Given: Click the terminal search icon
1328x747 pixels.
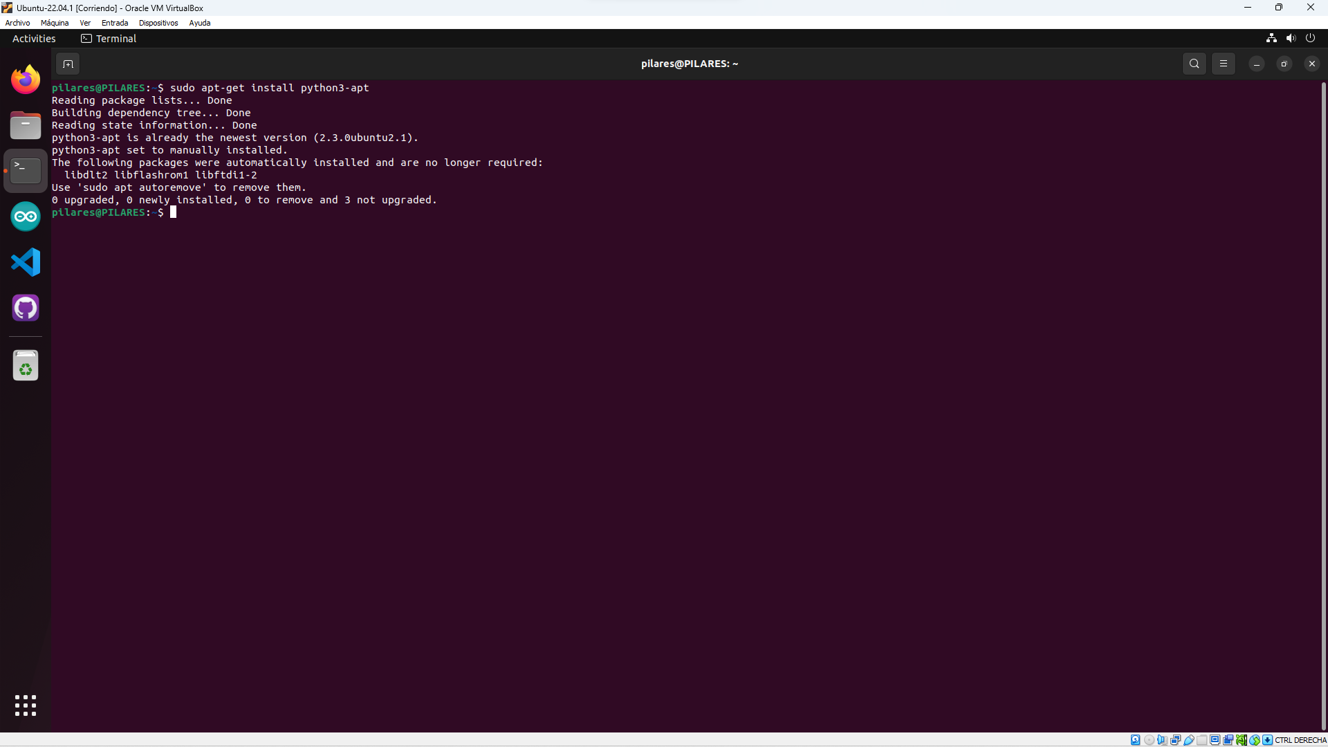Looking at the screenshot, I should 1194,64.
